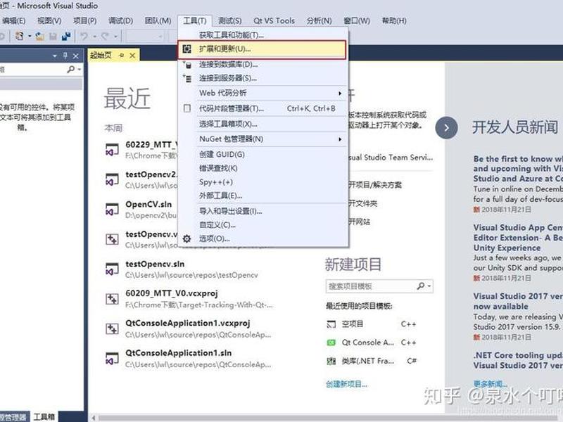Expand the NuGet 包管理器 submenu arrow
The width and height of the screenshot is (563, 422).
coord(340,139)
